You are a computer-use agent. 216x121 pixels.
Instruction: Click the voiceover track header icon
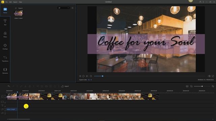point(2,113)
